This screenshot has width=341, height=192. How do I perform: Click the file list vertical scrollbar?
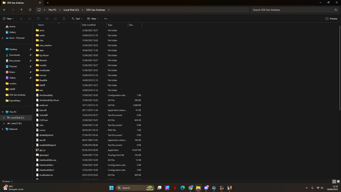click(x=340, y=68)
